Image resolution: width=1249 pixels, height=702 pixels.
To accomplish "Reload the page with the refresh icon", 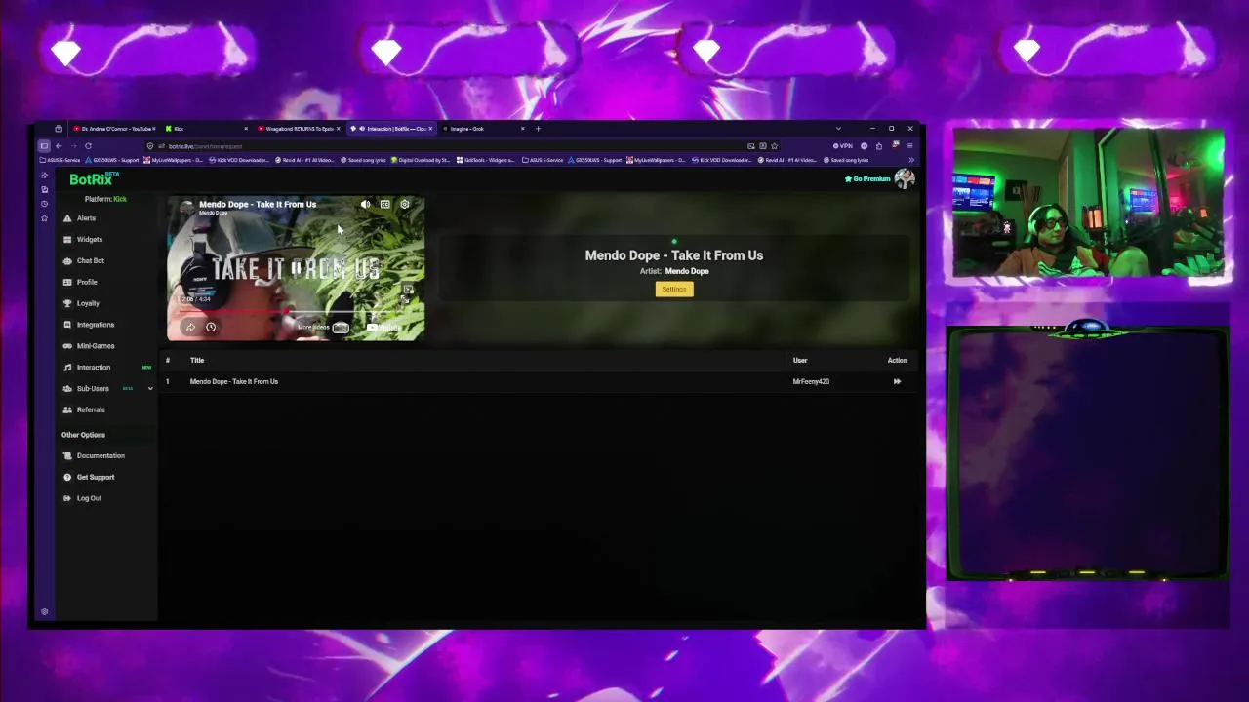I will [x=88, y=146].
